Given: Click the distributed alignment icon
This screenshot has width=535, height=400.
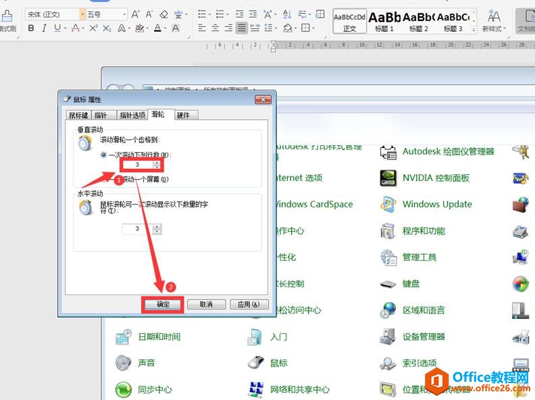Looking at the screenshot, I should point(255,28).
